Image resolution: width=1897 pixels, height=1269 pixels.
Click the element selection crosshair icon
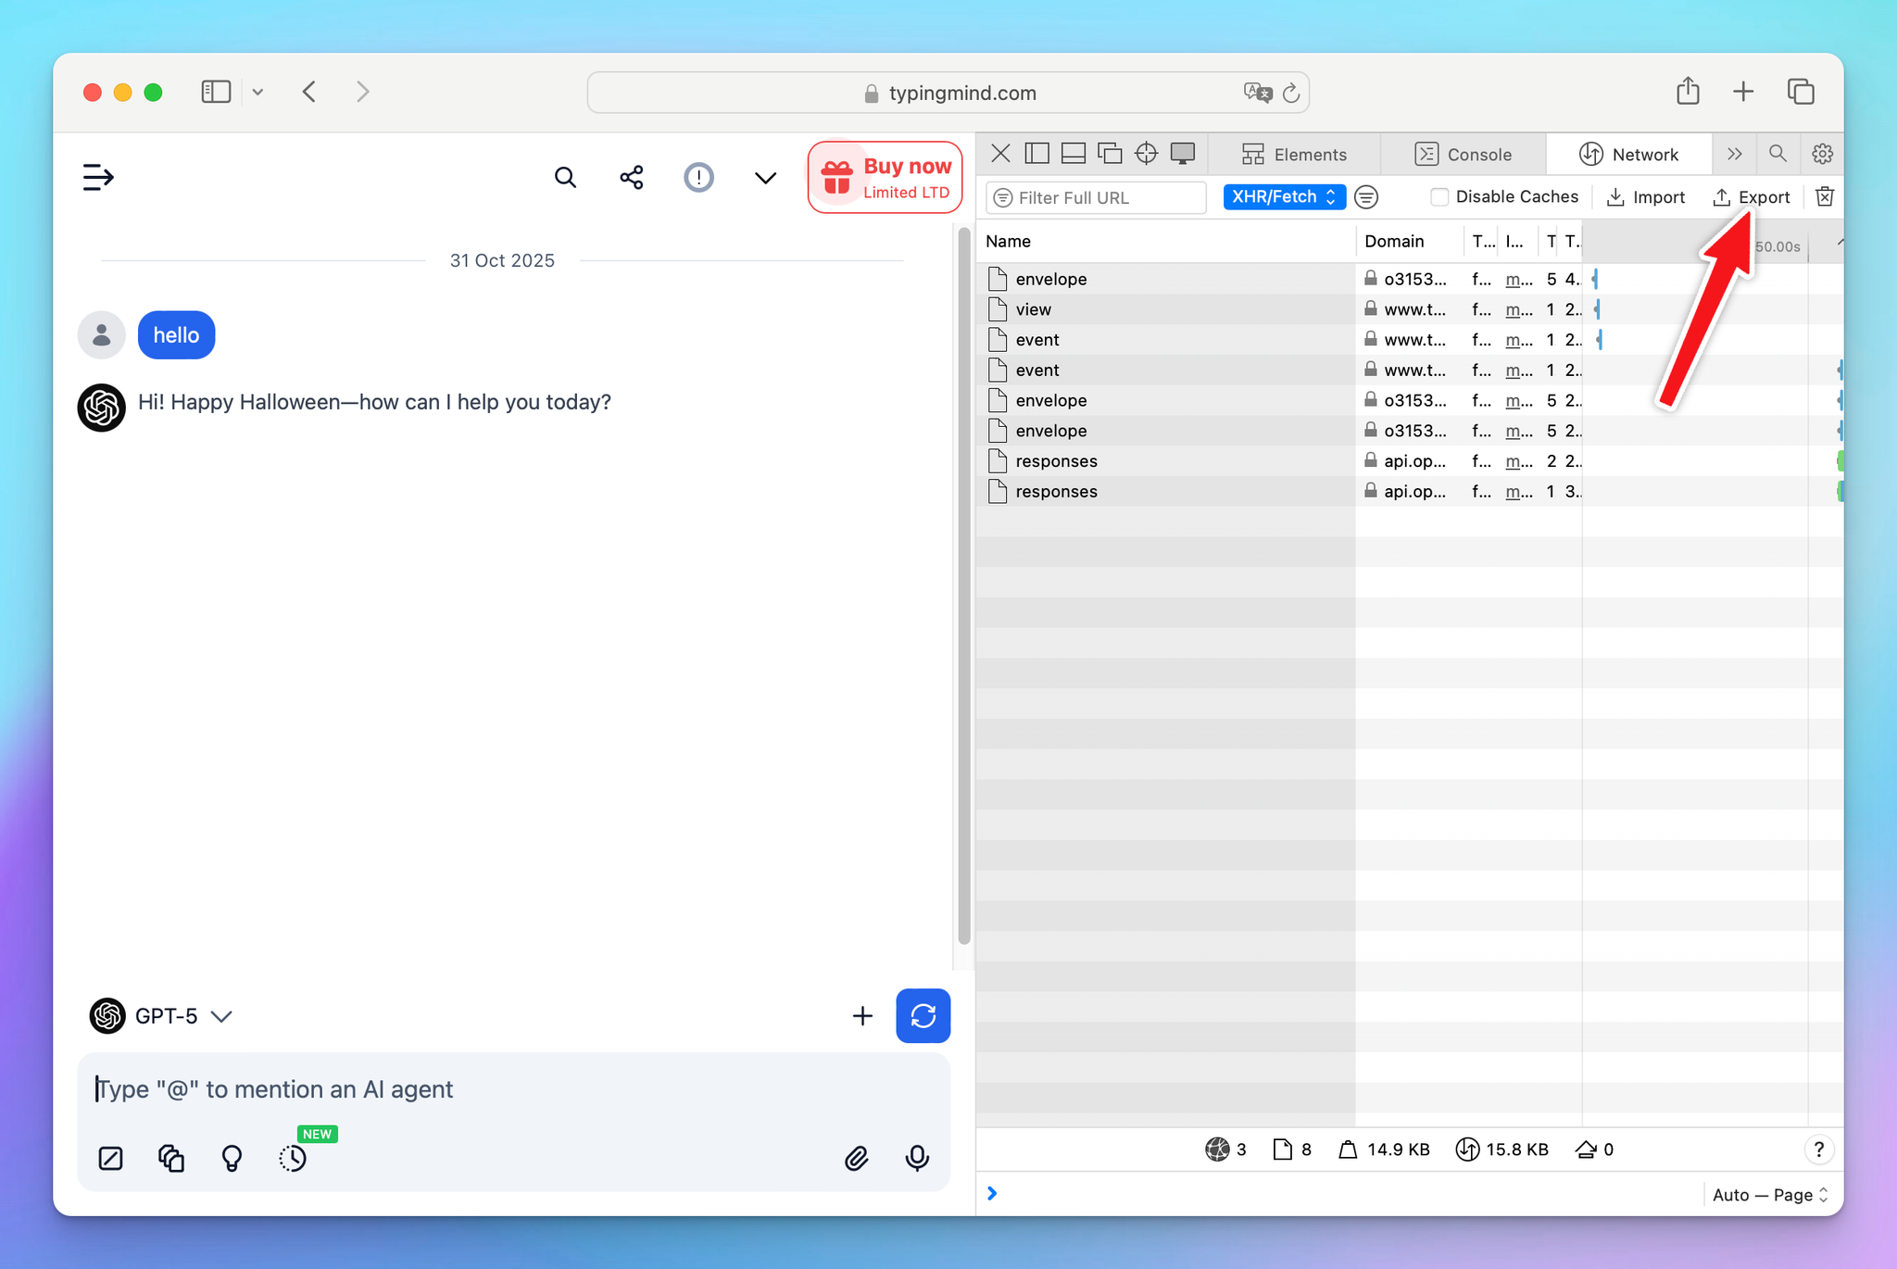coord(1146,154)
